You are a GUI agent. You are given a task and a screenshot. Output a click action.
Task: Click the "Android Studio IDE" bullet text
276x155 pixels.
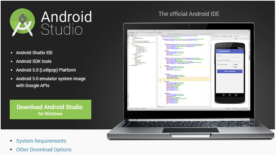pyautogui.click(x=34, y=53)
